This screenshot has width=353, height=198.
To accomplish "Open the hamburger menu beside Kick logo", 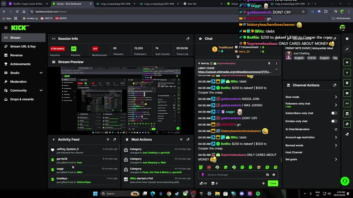I will point(6,28).
